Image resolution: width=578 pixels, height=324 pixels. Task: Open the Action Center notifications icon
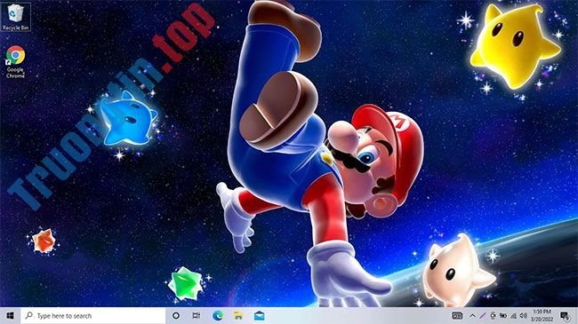point(565,315)
